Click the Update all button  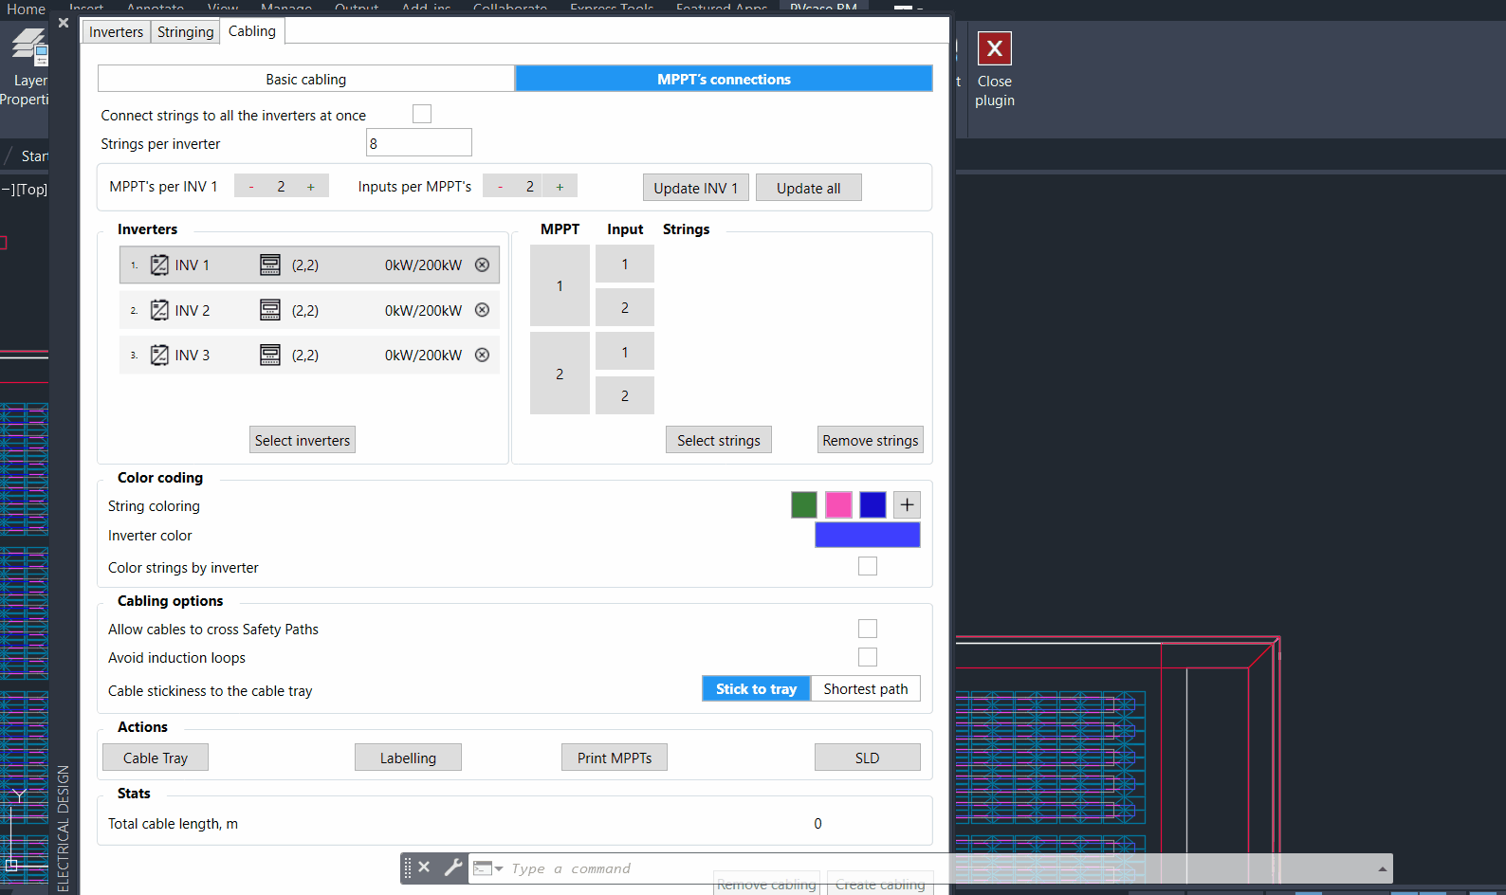click(808, 188)
